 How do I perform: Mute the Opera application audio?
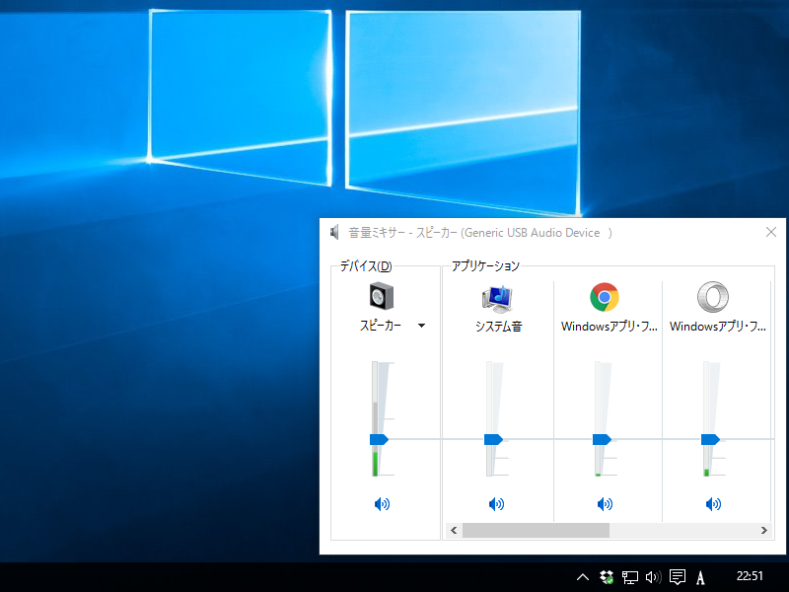713,503
